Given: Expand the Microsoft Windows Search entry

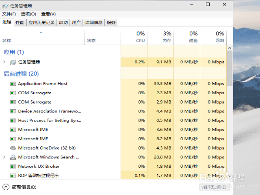Looking at the screenshot, I should point(4,157).
